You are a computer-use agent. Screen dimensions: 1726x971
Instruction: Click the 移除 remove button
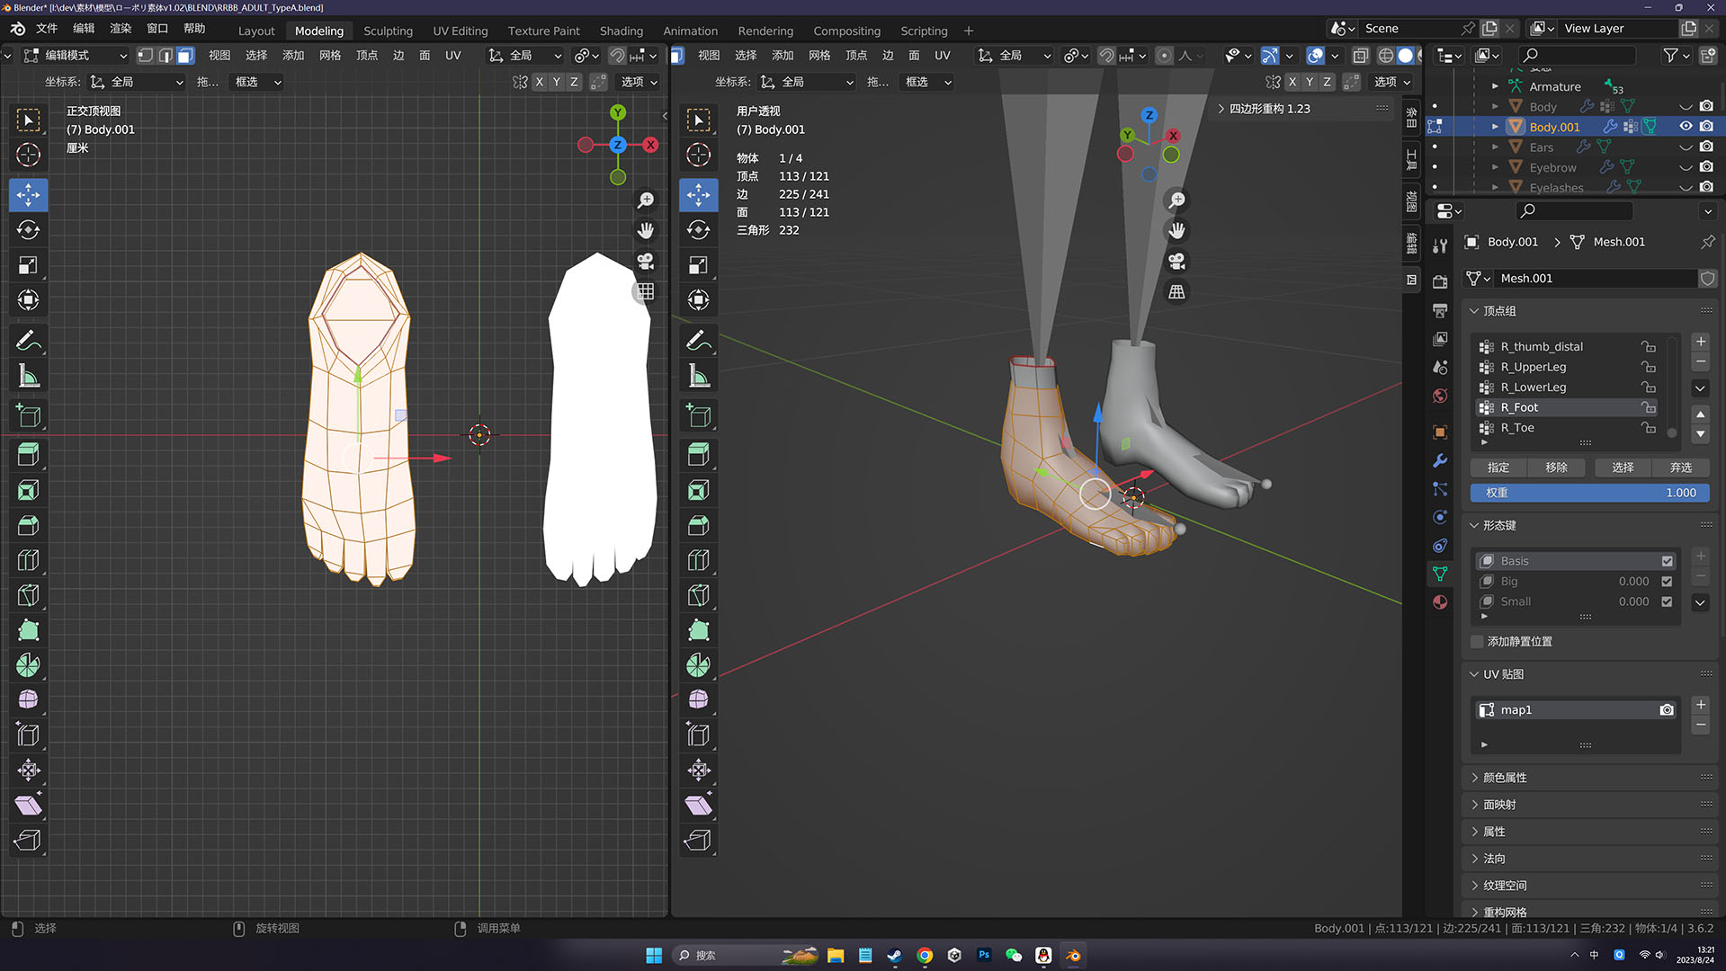1556,468
